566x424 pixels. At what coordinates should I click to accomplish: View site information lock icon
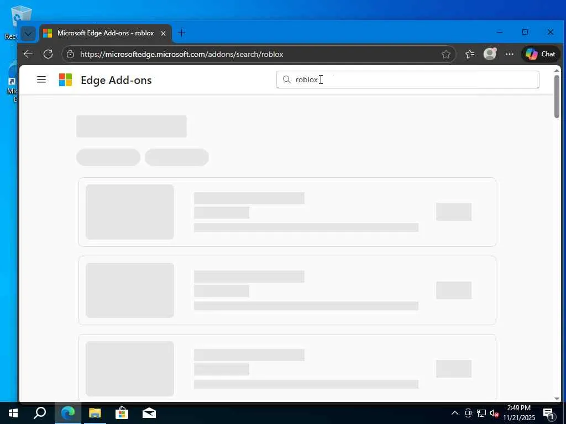click(x=70, y=54)
